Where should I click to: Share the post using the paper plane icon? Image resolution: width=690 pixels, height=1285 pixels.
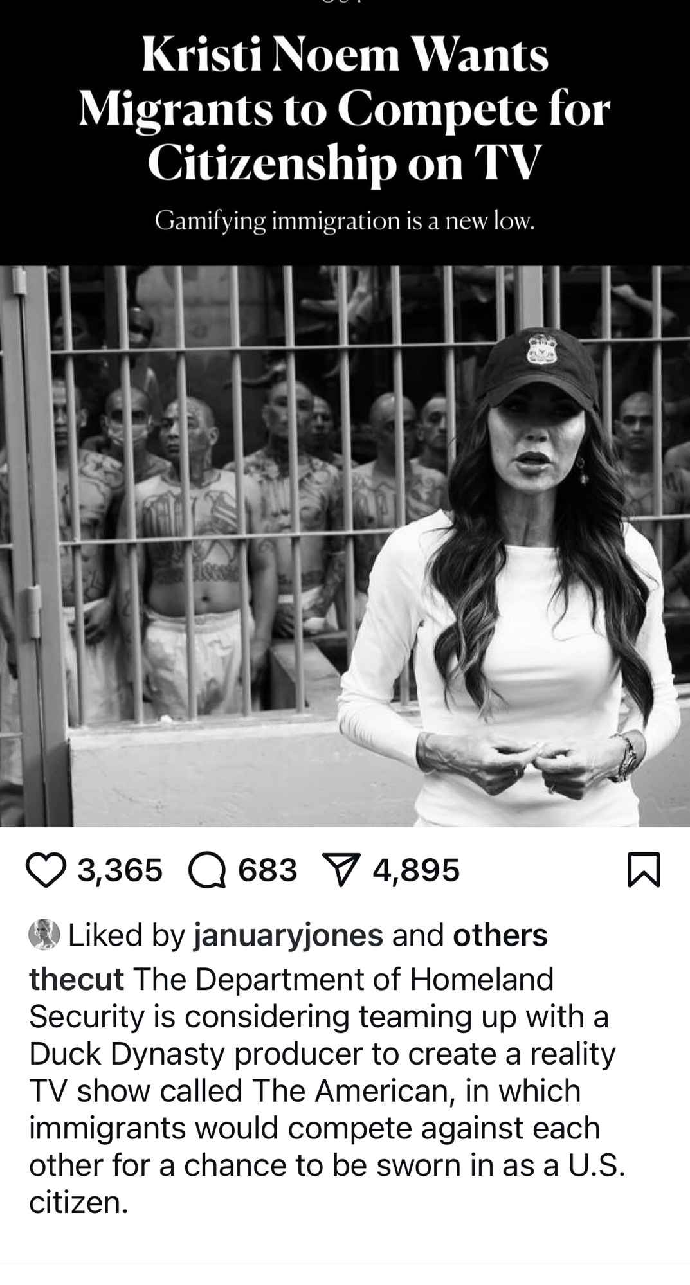343,871
